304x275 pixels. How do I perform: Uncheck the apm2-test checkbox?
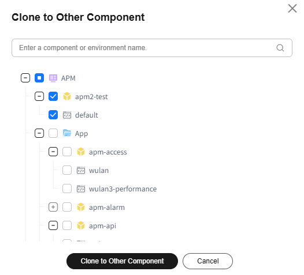tap(53, 96)
